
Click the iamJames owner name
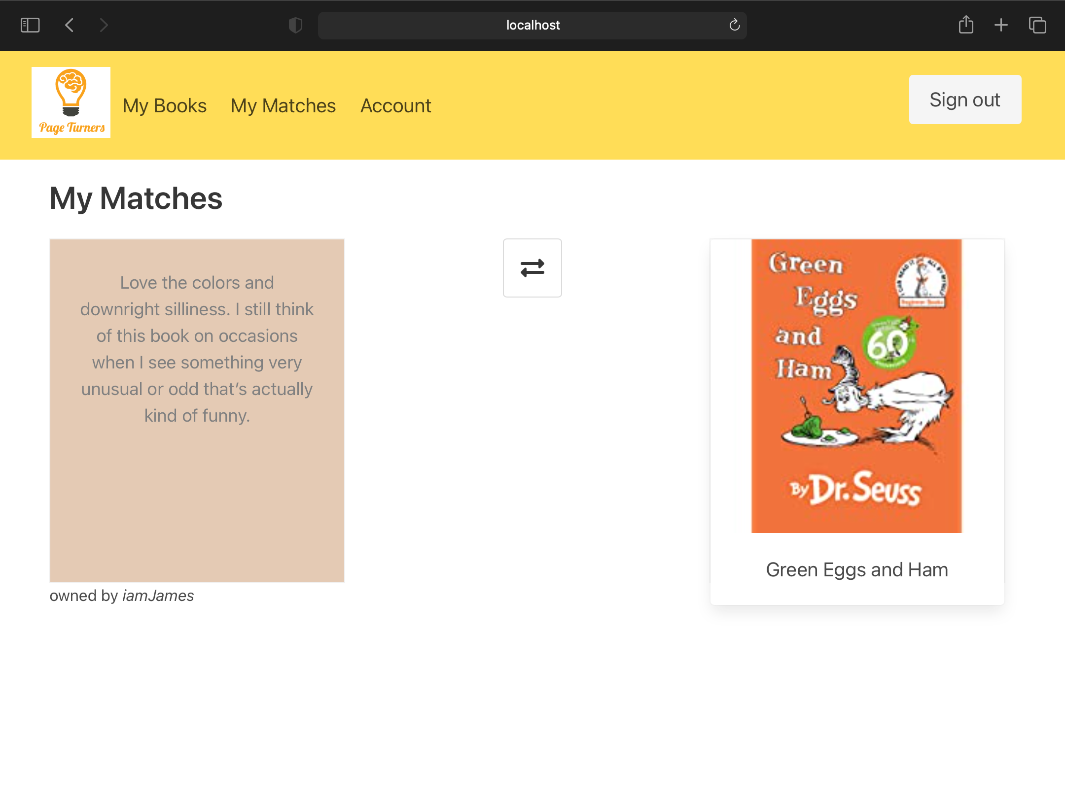point(158,596)
